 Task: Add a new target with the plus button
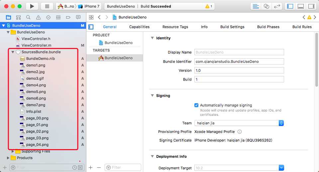(x=90, y=168)
